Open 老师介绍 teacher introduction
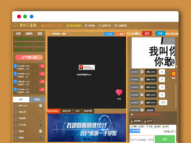191x143 pixels. [105, 25]
